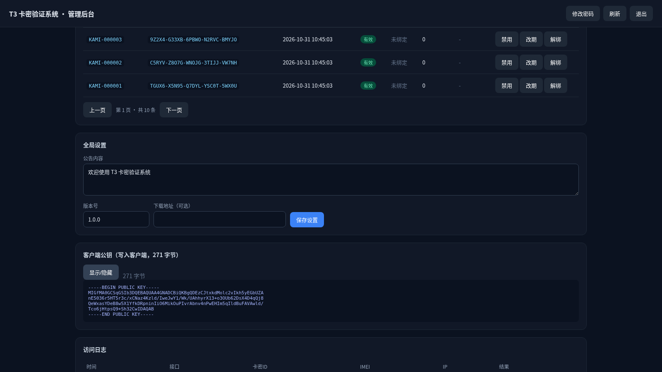This screenshot has height=372, width=662.
Task: Click the 结果 column header in access log
Action: (504, 367)
